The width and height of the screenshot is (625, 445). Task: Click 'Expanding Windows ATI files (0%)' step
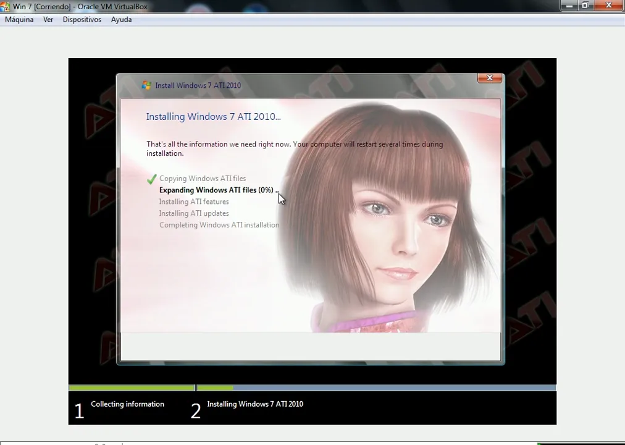point(219,190)
